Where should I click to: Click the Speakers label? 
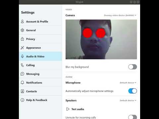click(71, 100)
